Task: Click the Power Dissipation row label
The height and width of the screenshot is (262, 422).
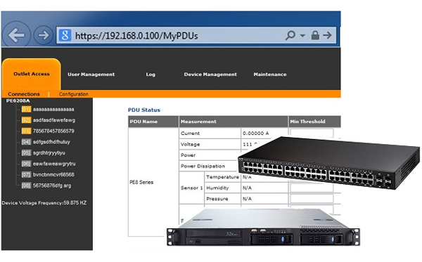Action: pyautogui.click(x=203, y=166)
